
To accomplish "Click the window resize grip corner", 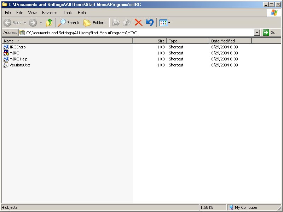I will point(279,208).
